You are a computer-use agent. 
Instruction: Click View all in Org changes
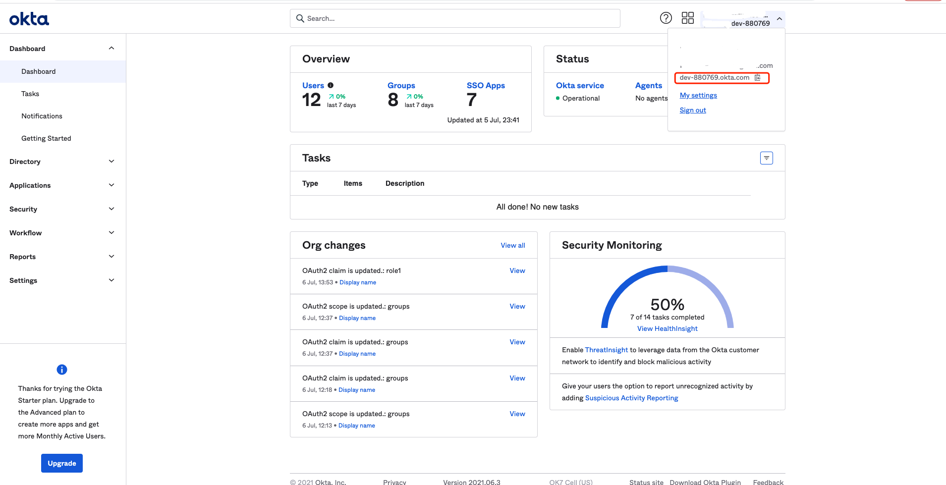(513, 245)
